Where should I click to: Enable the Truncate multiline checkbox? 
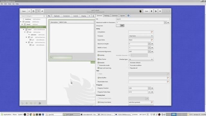129,65
